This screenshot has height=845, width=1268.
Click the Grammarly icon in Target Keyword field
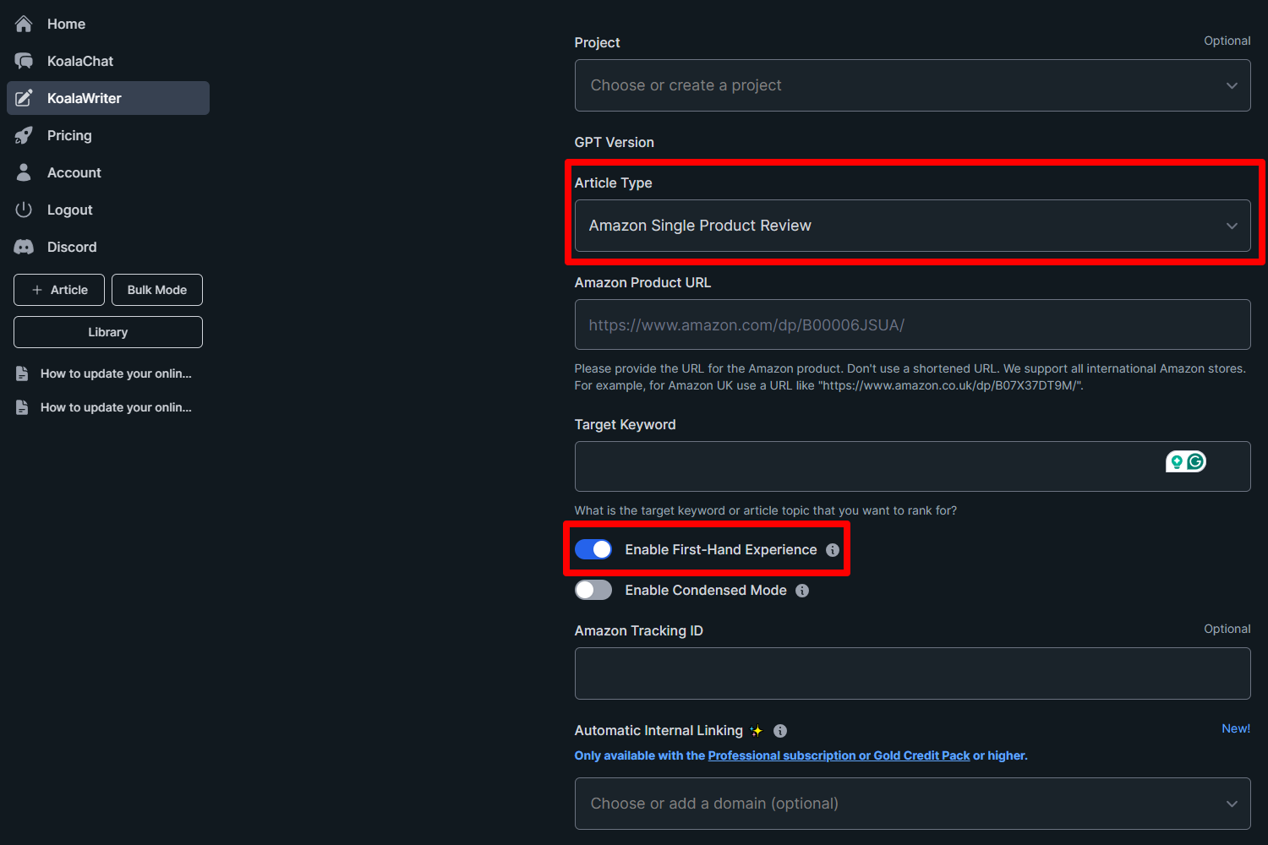[x=1195, y=461]
